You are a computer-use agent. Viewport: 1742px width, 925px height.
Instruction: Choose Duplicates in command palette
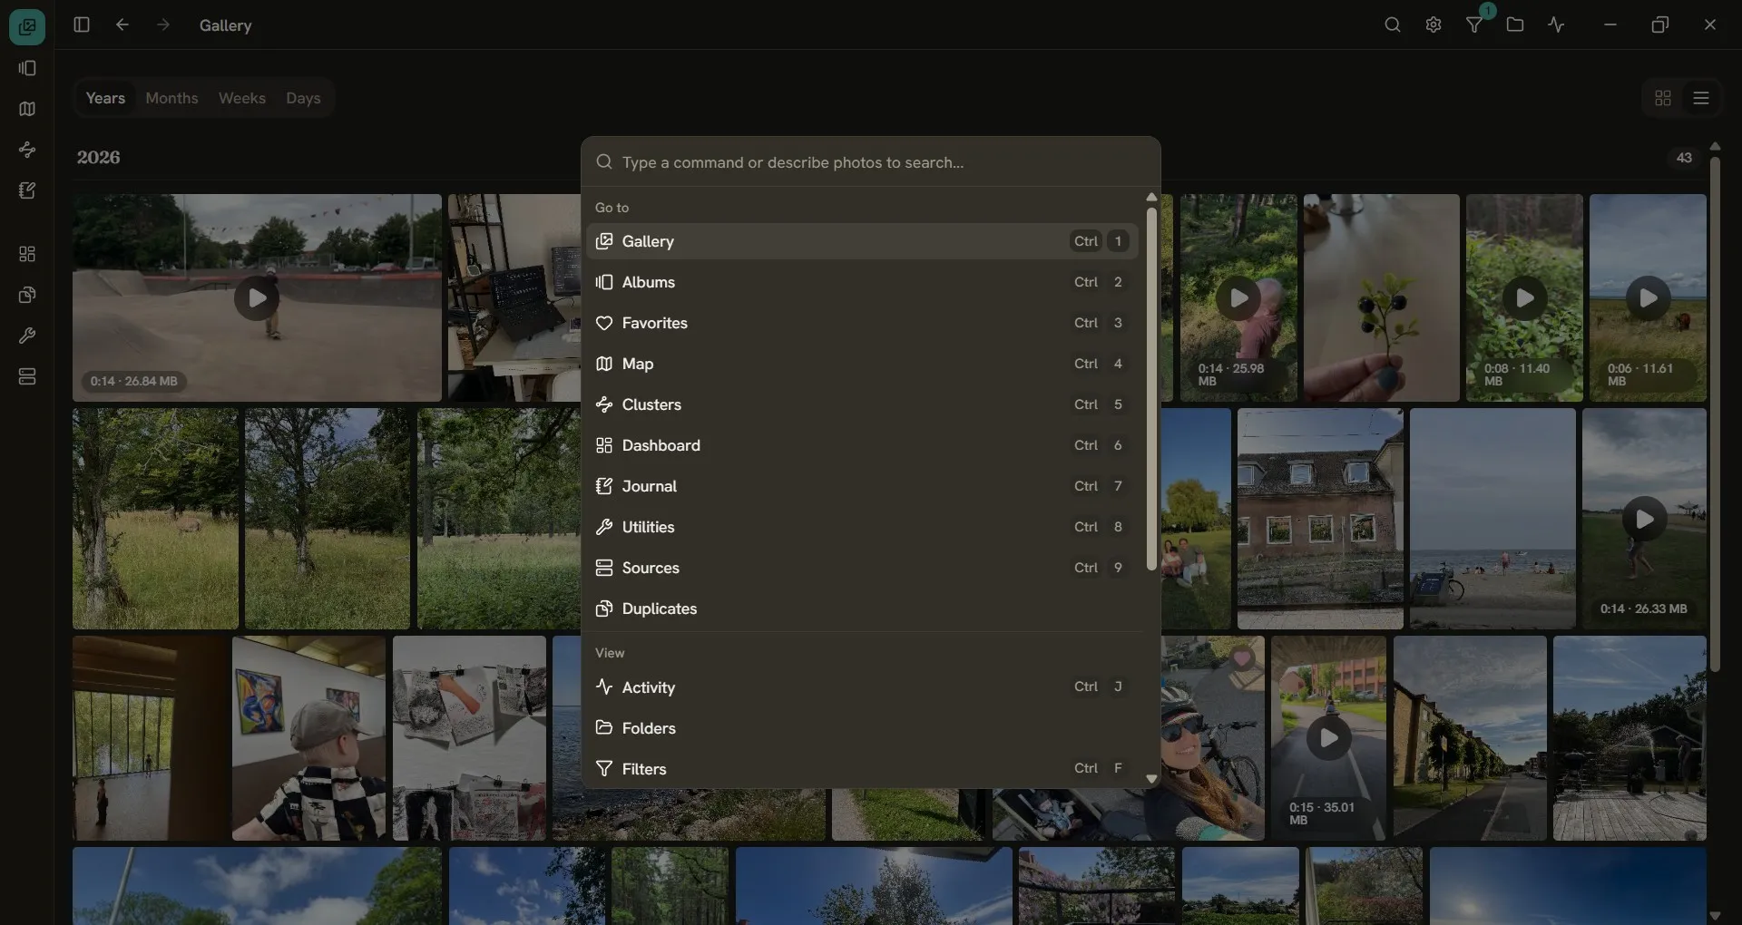pyautogui.click(x=862, y=609)
